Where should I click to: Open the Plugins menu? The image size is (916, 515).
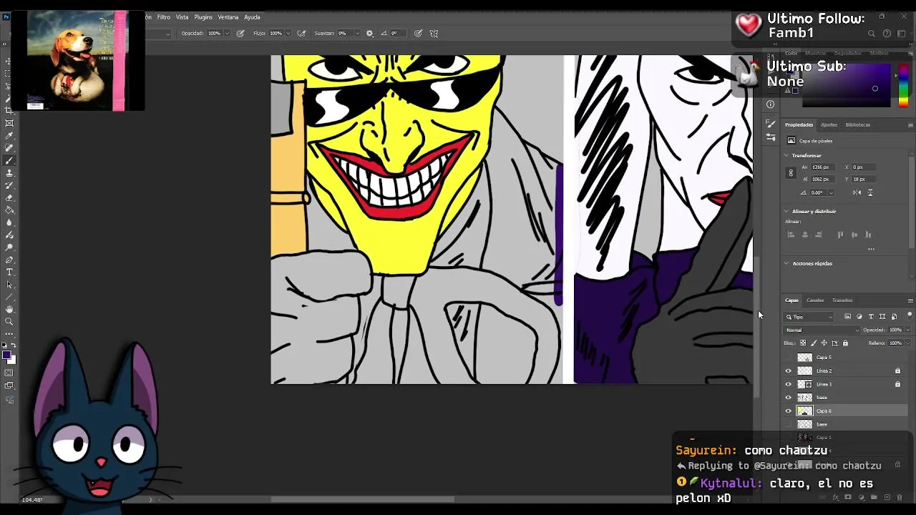203,17
